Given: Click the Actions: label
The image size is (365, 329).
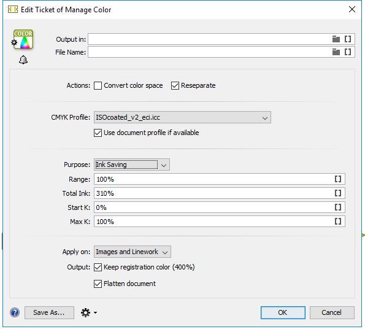Looking at the screenshot, I should [79, 85].
